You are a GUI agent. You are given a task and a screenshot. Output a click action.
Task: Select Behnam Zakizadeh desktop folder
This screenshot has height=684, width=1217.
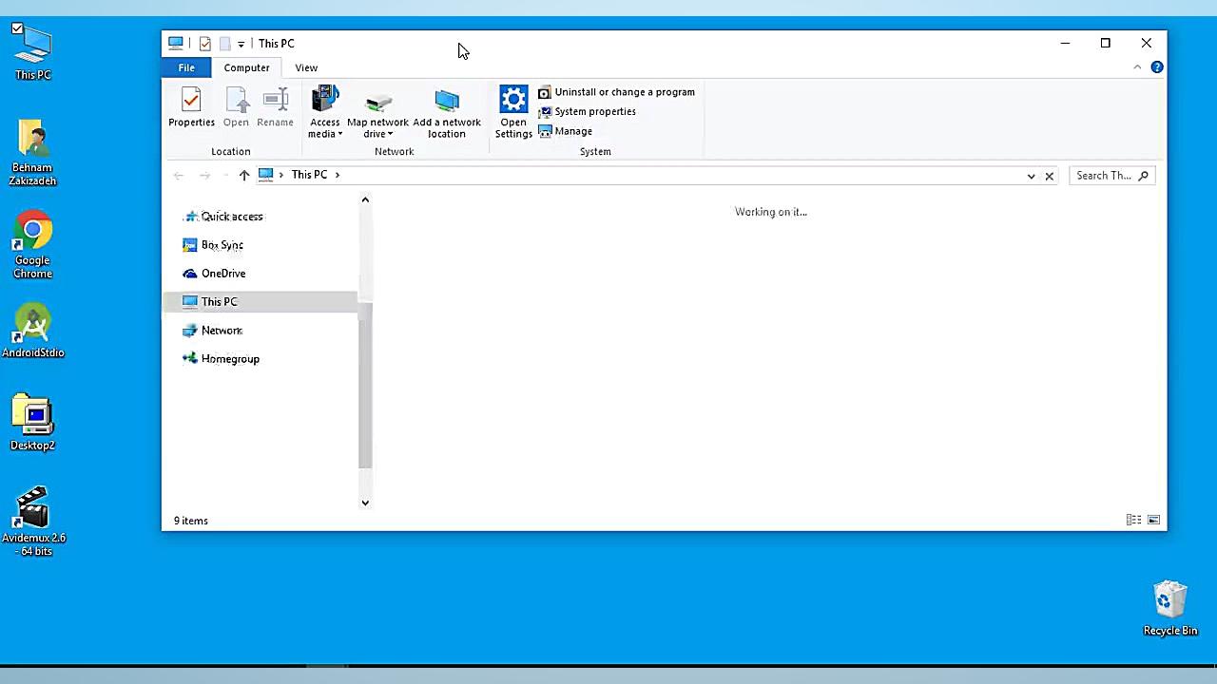(33, 153)
